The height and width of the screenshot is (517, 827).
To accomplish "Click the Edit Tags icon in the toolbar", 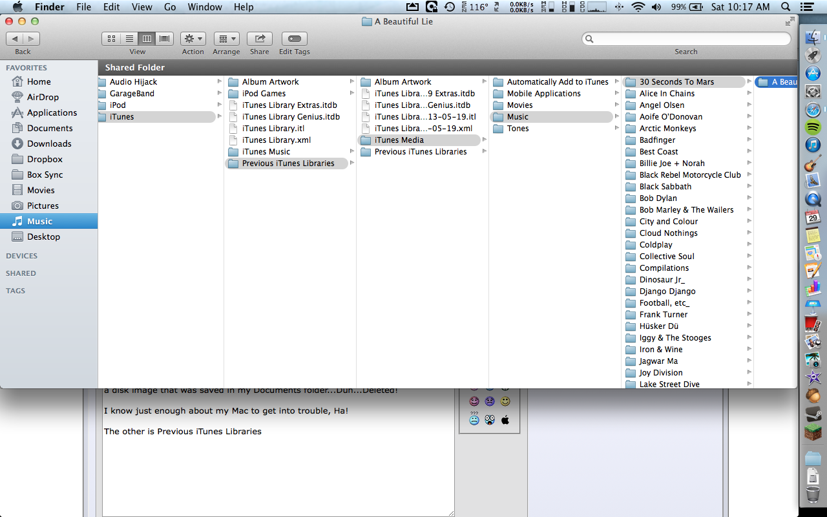I will click(x=294, y=39).
